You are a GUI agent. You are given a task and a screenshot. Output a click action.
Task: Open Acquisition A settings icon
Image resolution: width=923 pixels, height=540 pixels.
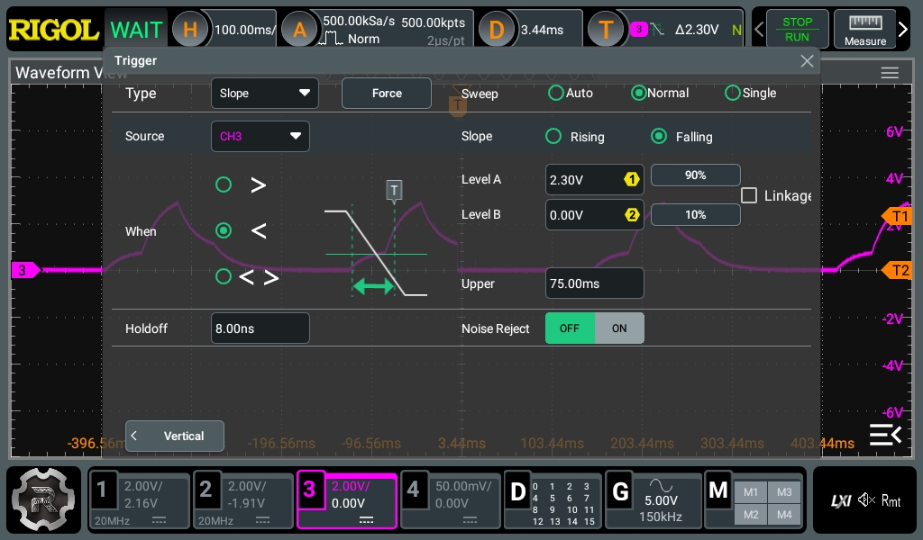click(299, 30)
